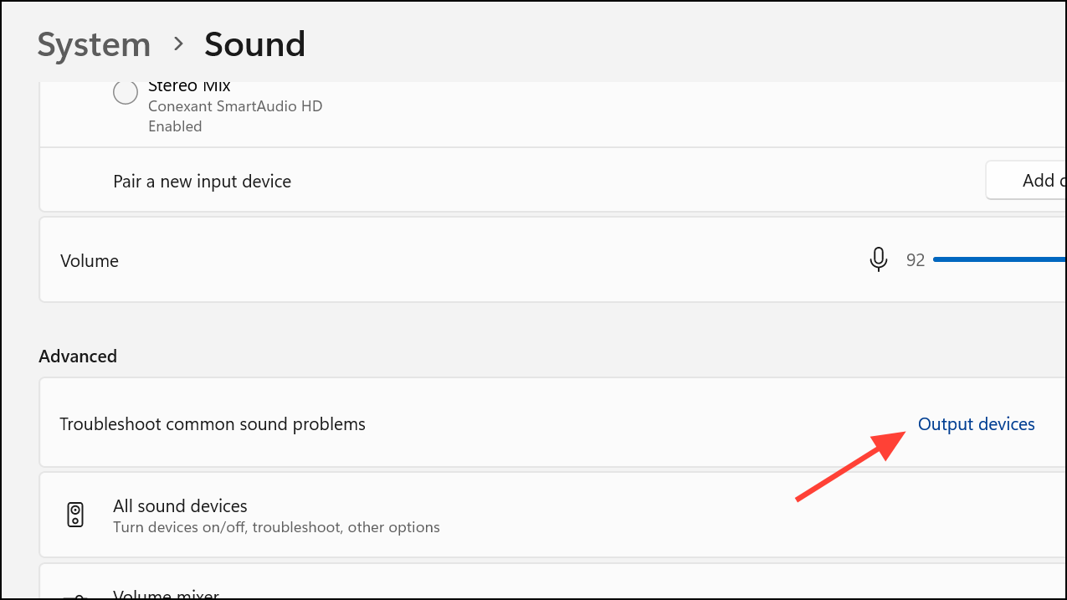Click the input volume value 92
Screen dimensions: 1067x600
pos(916,260)
